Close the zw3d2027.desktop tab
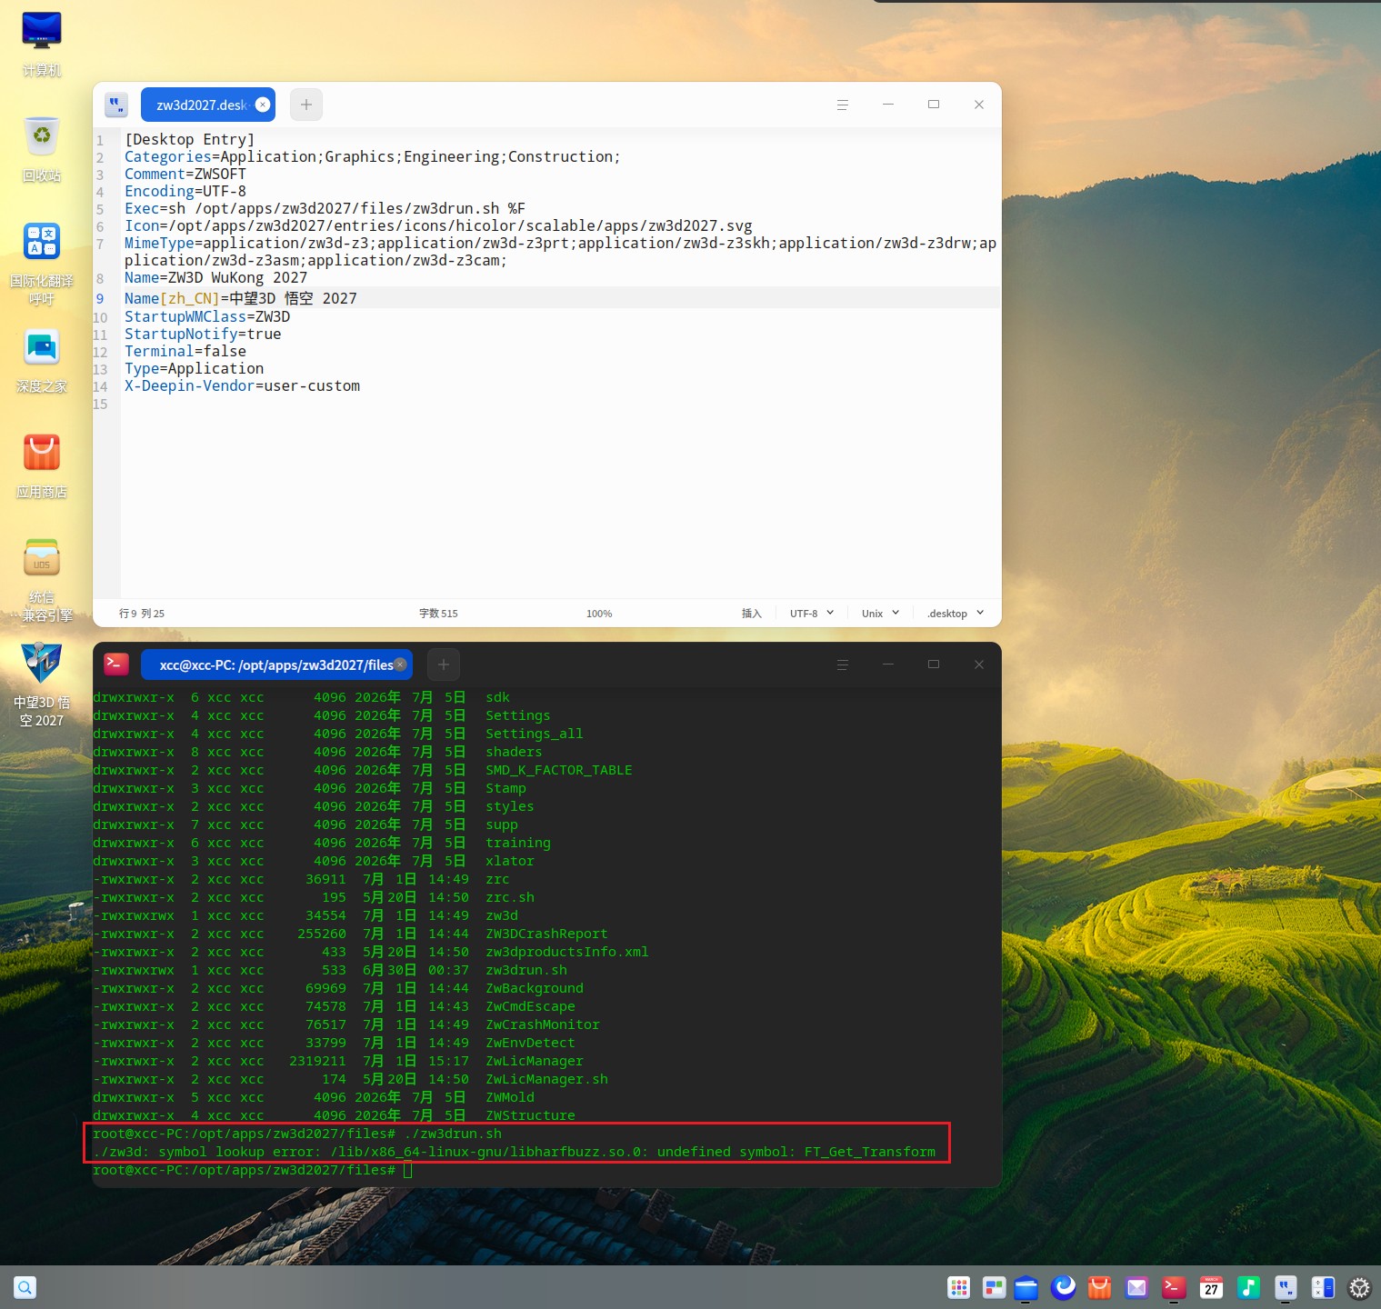 (263, 105)
